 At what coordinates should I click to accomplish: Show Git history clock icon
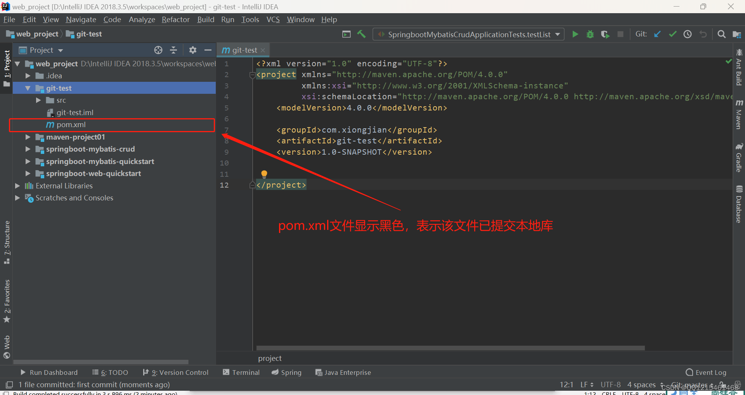[x=688, y=34]
